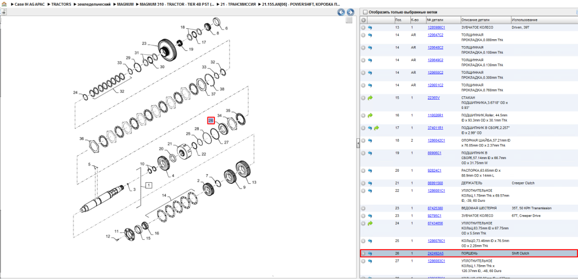Image resolution: width=578 pixels, height=279 pixels.
Task: Click the blue arrow on position 17 row
Action: [370, 128]
